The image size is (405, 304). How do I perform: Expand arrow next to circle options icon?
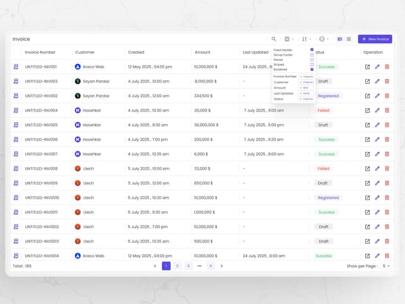tap(328, 39)
